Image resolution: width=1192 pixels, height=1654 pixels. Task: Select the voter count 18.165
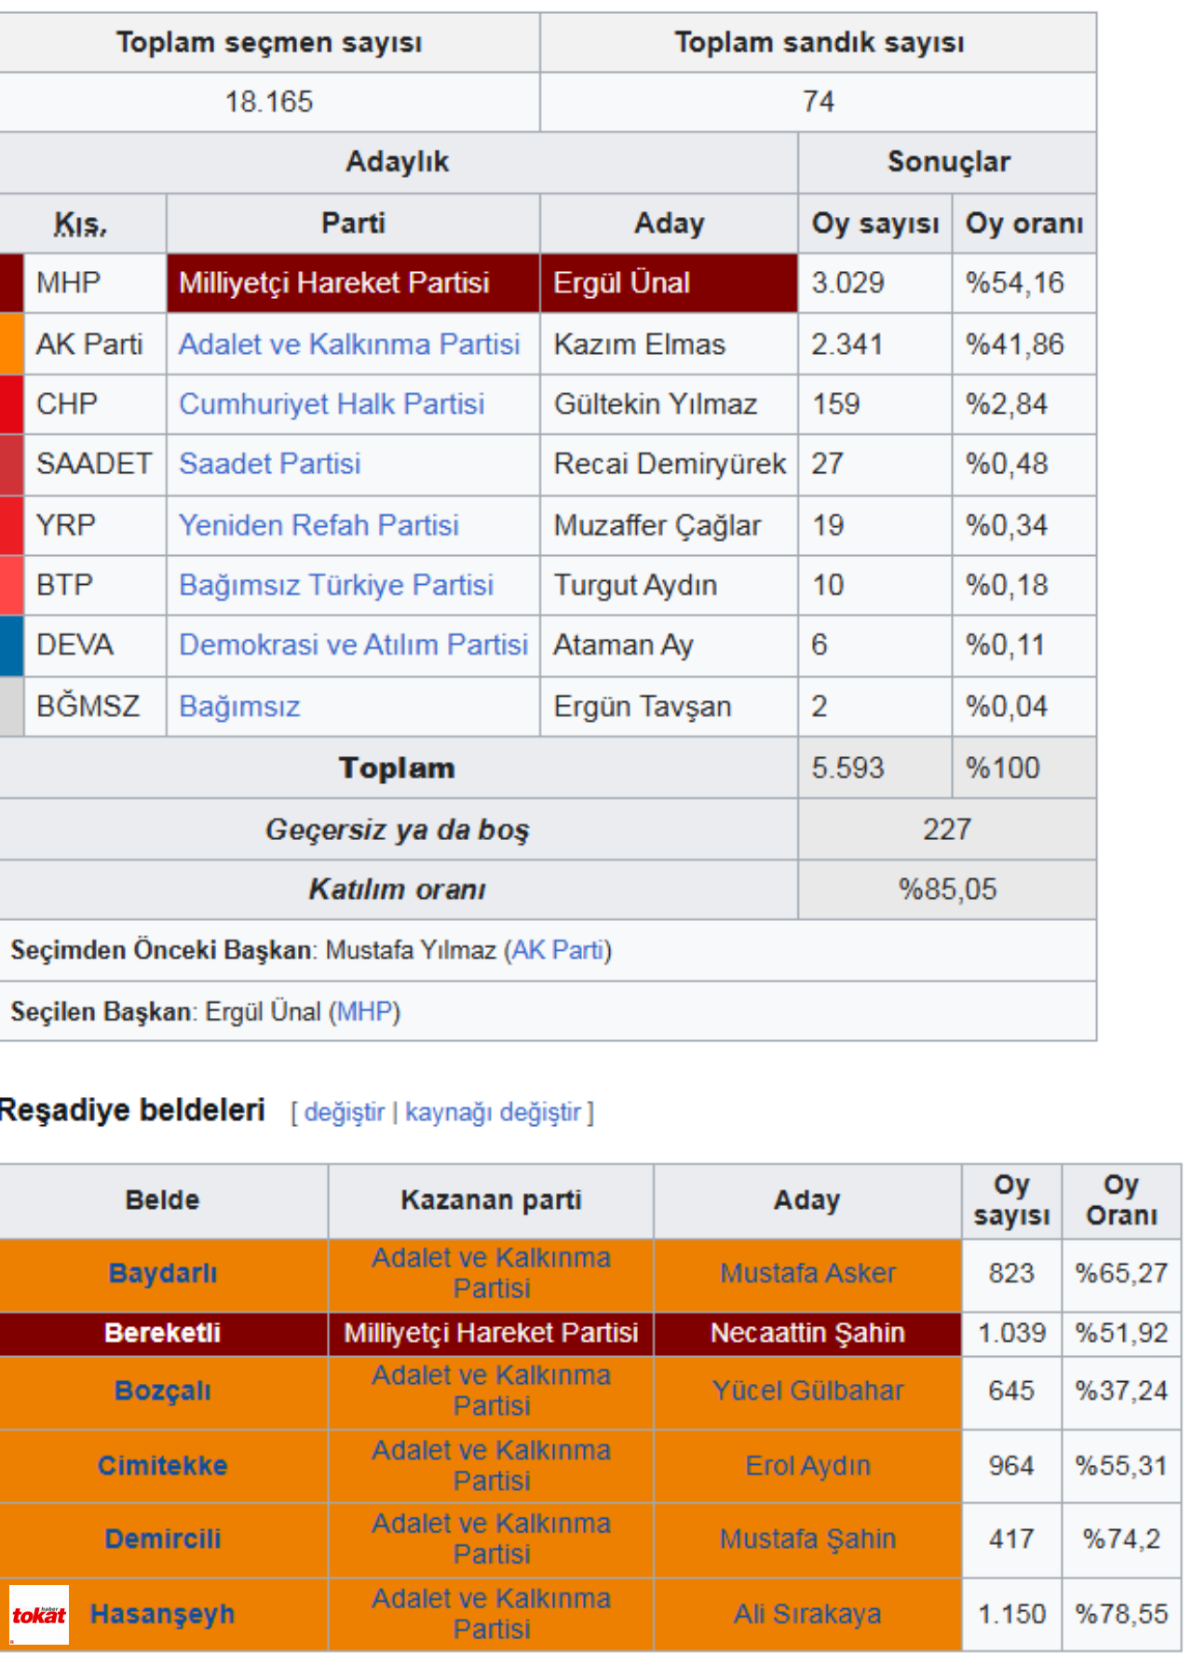point(268,102)
